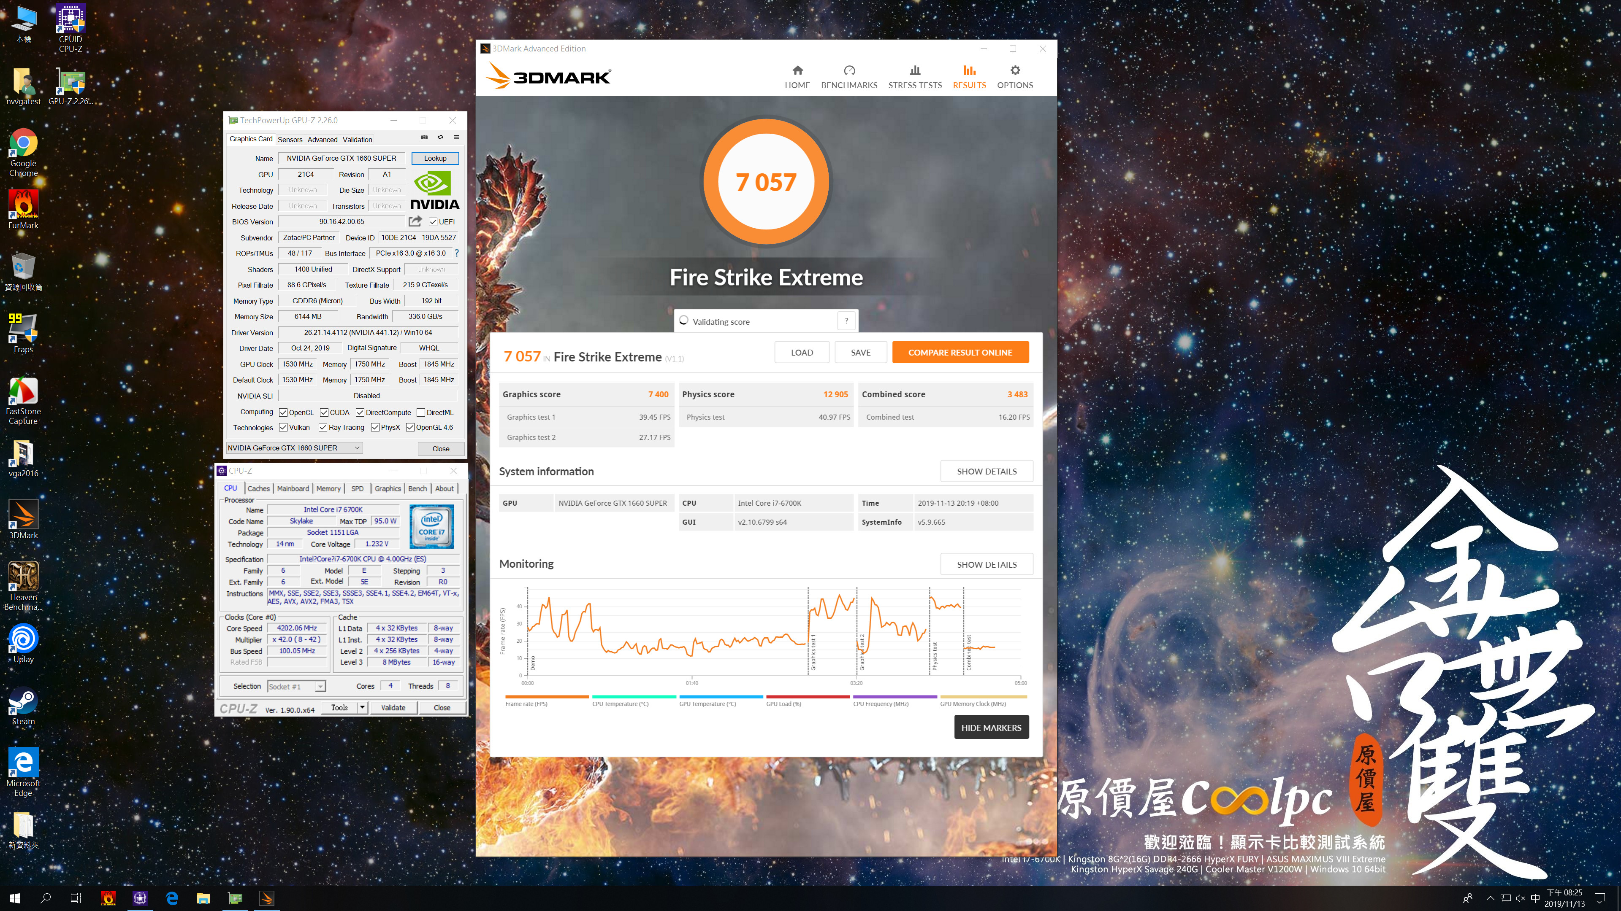This screenshot has height=911, width=1621.
Task: Toggle the OpenCL checkbox
Action: (x=283, y=412)
